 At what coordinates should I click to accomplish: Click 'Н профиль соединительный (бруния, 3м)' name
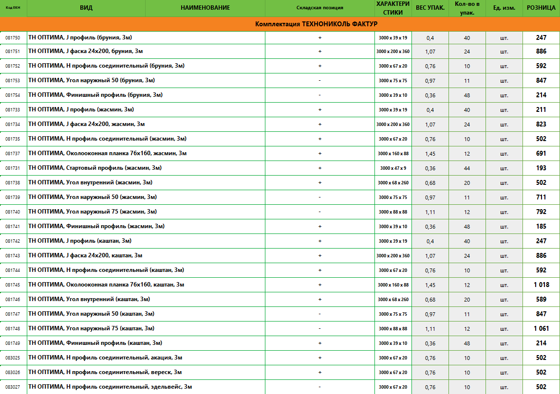[x=125, y=66]
